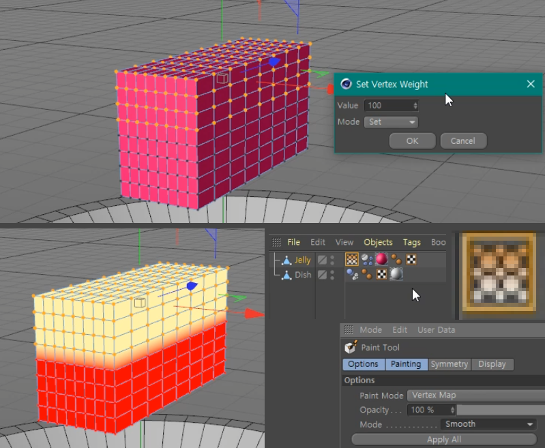
Task: Click the Jelly polygon object icon
Action: pyautogui.click(x=286, y=260)
